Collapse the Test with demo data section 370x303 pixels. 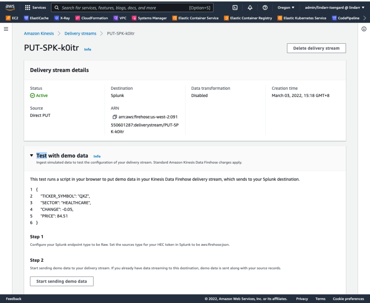click(x=32, y=156)
